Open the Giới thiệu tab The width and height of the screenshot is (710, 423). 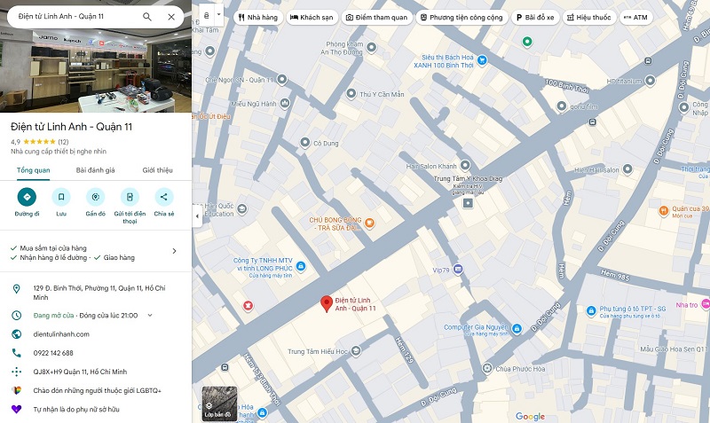(158, 170)
